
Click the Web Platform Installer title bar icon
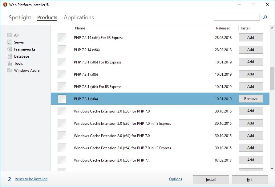[x=5, y=5]
